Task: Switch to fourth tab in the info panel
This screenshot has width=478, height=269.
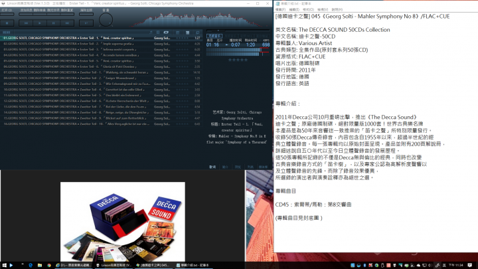Action: point(250,167)
